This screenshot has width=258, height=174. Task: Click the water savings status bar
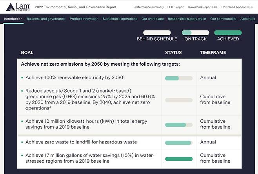tap(179, 159)
